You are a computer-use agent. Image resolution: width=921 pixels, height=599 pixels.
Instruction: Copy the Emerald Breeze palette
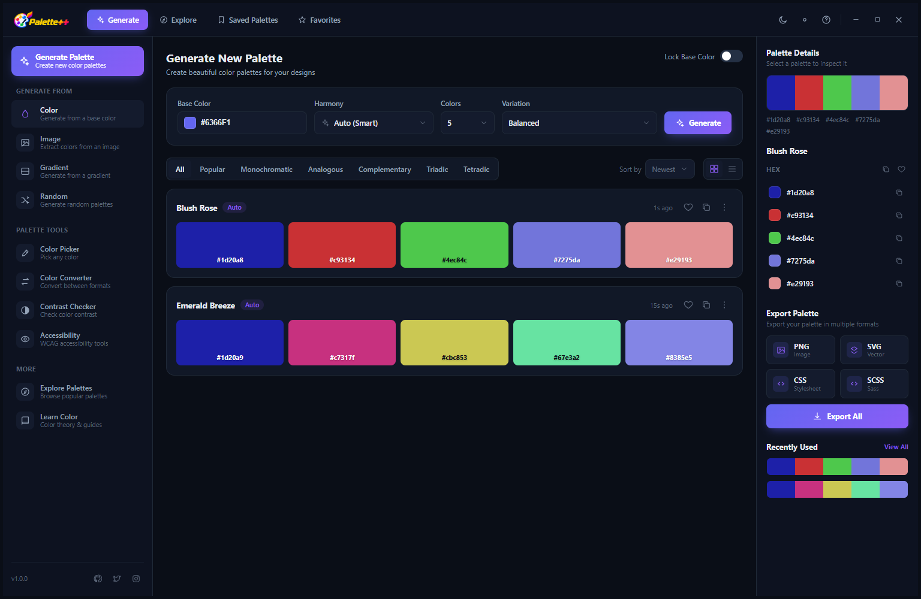tap(706, 305)
